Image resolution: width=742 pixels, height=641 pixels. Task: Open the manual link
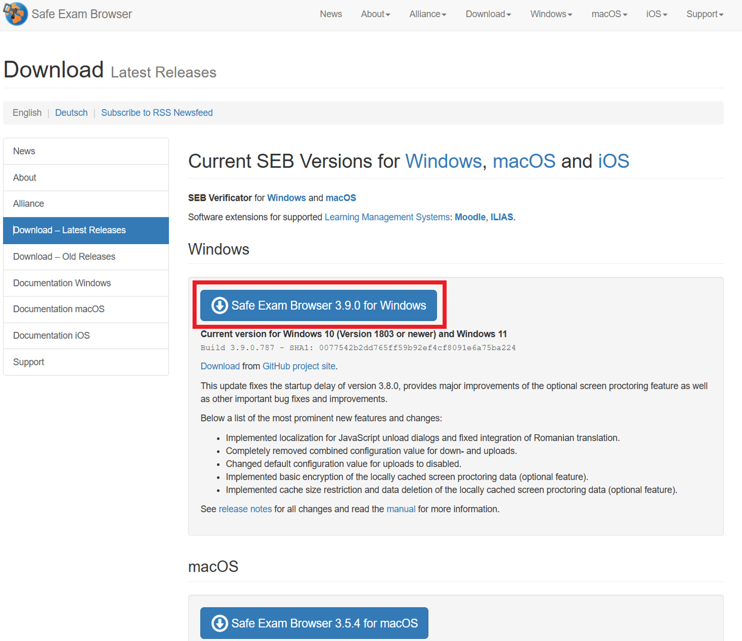click(401, 509)
